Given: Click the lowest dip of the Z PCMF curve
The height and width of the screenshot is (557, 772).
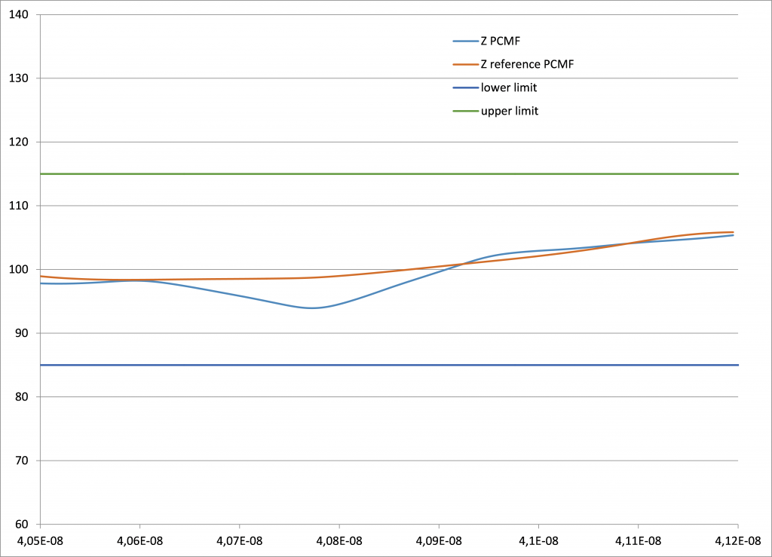Looking at the screenshot, I should pos(311,308).
